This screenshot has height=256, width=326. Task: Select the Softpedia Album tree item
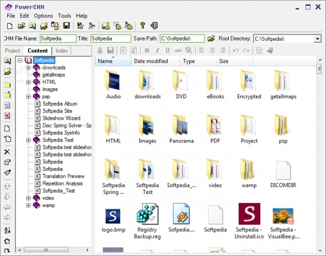(x=60, y=104)
